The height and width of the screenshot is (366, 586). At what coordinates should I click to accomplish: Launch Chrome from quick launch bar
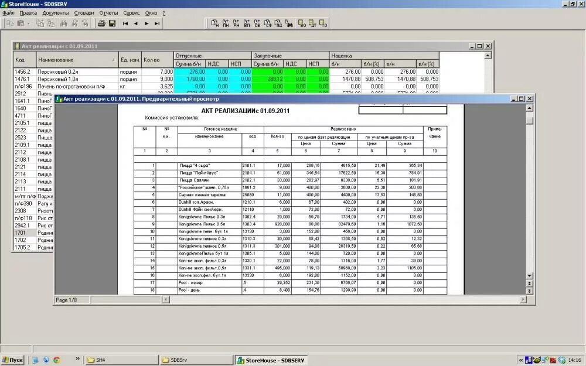coord(57,360)
